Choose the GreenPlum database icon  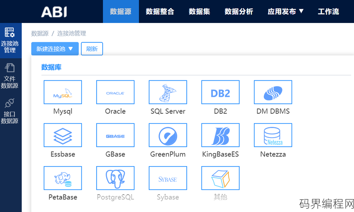tap(168, 135)
